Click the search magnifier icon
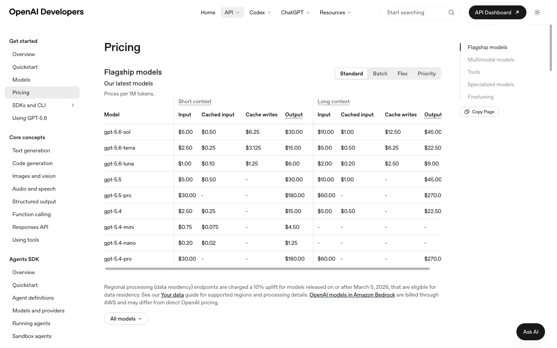The image size is (557, 348). click(x=451, y=12)
